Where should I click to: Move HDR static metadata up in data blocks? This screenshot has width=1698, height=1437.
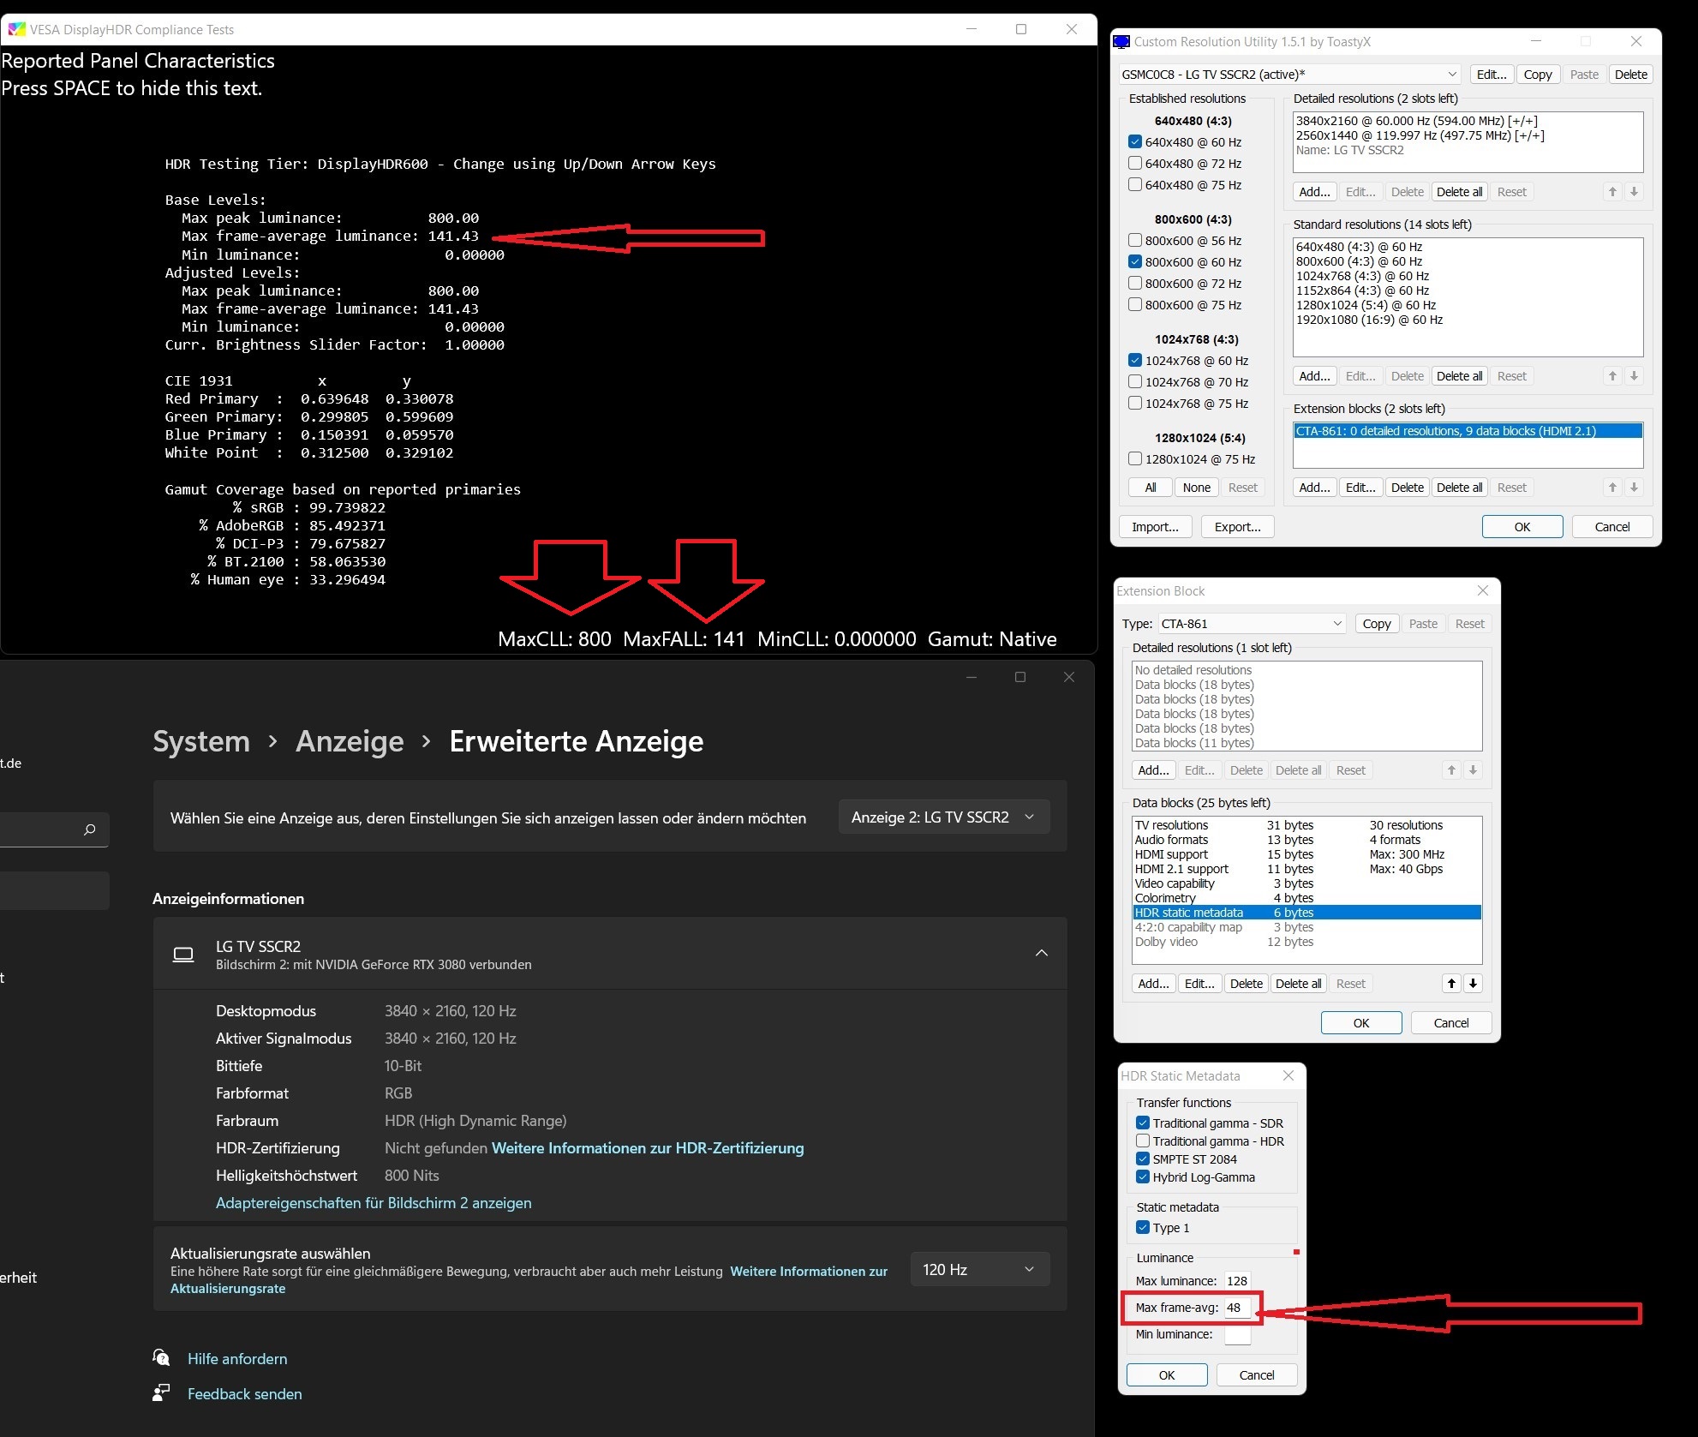tap(1451, 984)
